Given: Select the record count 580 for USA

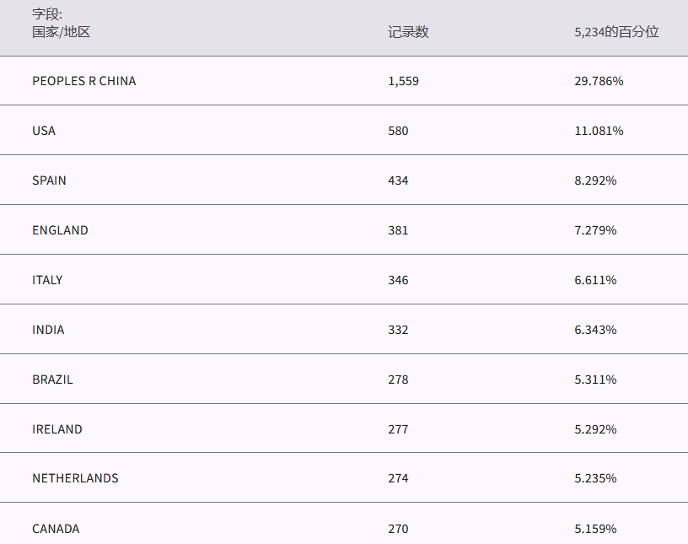Looking at the screenshot, I should tap(398, 131).
